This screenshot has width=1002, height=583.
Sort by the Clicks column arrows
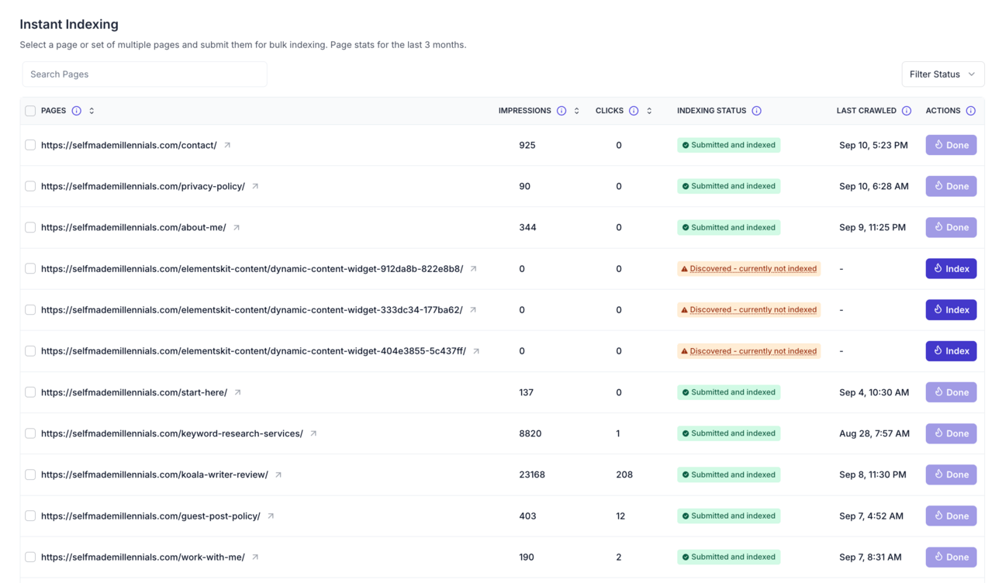click(649, 111)
